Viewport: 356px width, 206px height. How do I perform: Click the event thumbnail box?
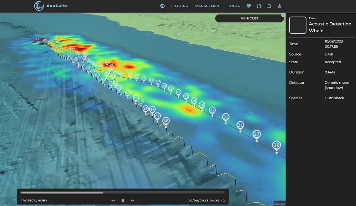(298, 25)
